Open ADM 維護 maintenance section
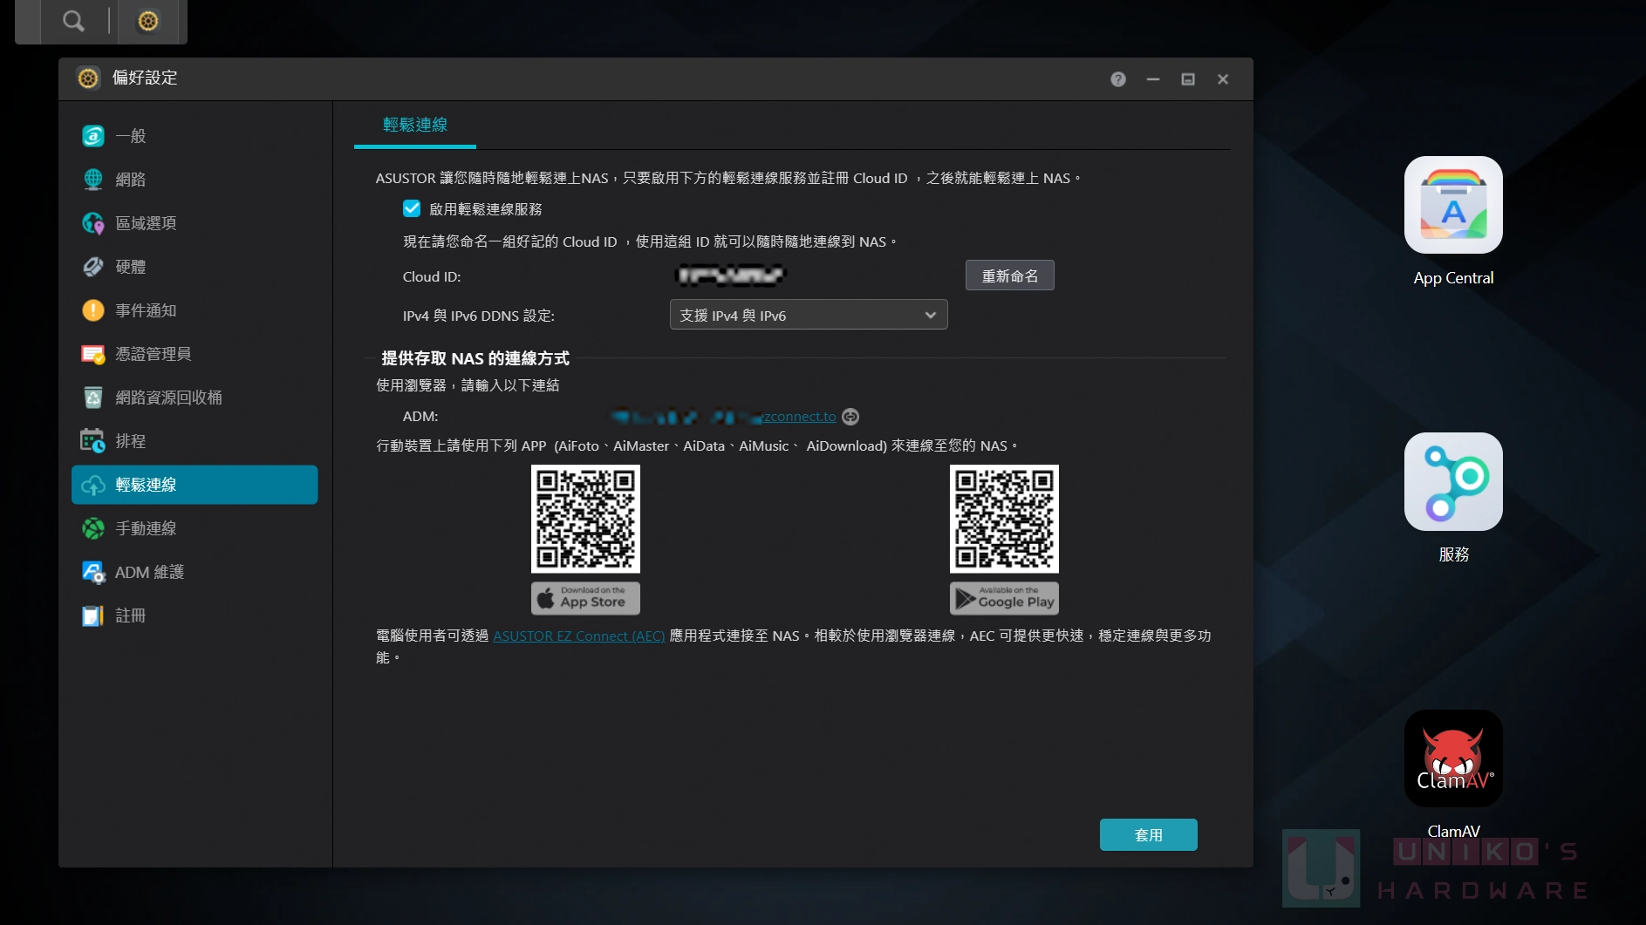Screen dimensions: 1646x925 tap(195, 572)
